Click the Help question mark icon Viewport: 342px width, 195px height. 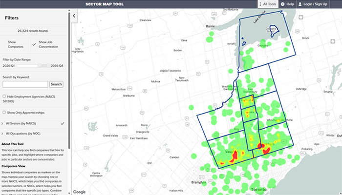click(x=283, y=4)
